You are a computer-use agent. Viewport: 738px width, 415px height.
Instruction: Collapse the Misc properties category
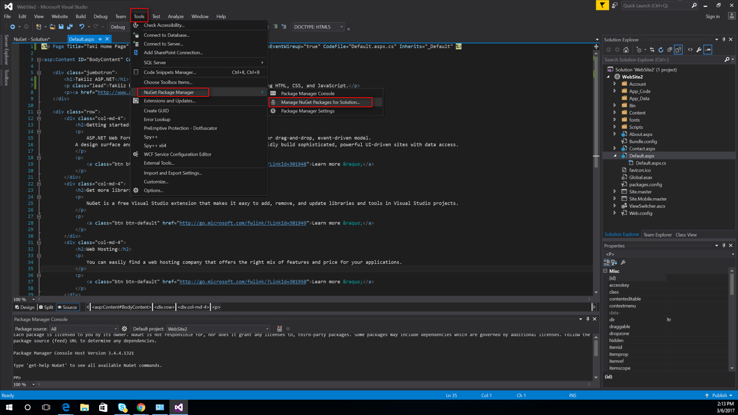[606, 271]
